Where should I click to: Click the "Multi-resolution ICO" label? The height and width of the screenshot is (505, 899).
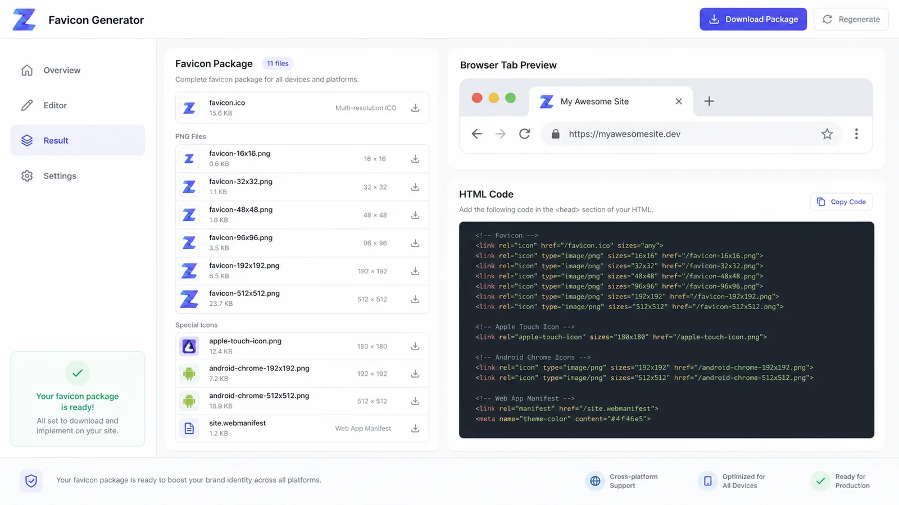[366, 108]
